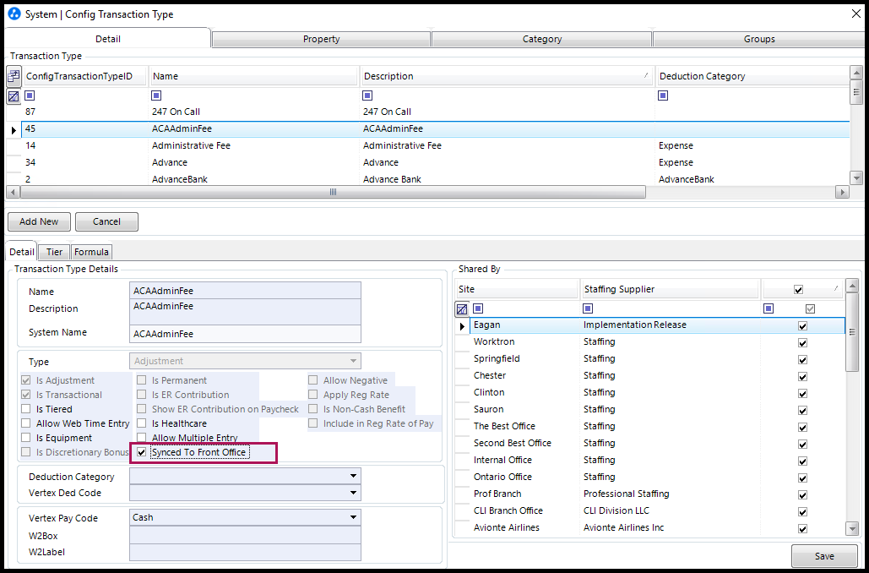Screen dimensions: 869x573
Task: Close the Config Transaction Type window
Action: pos(855,14)
